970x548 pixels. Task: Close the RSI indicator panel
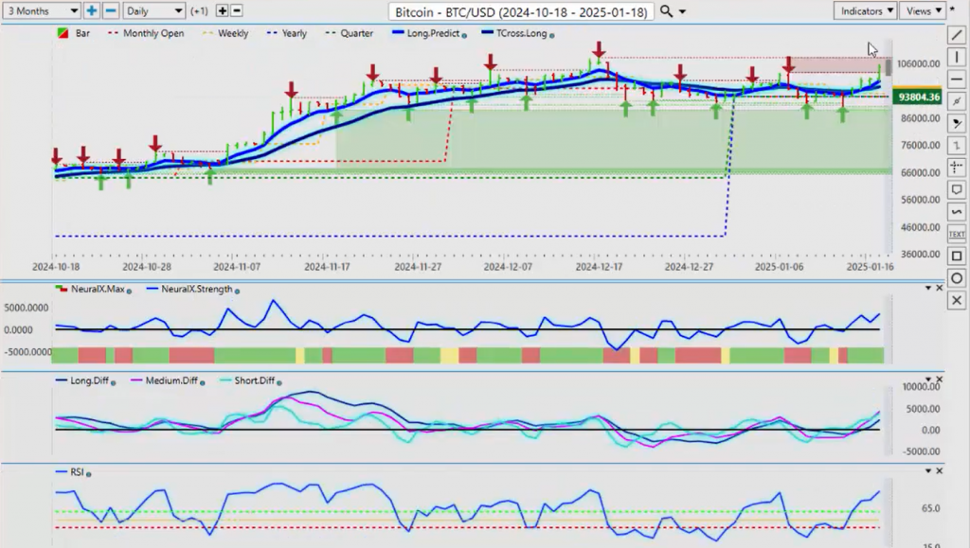939,470
